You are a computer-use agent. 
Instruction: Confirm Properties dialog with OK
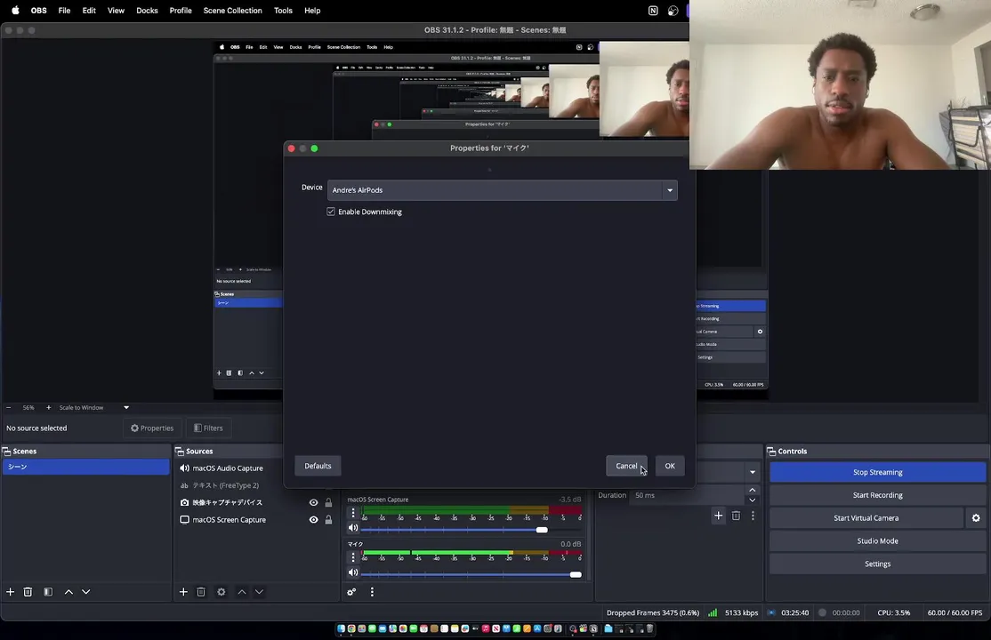[670, 467]
